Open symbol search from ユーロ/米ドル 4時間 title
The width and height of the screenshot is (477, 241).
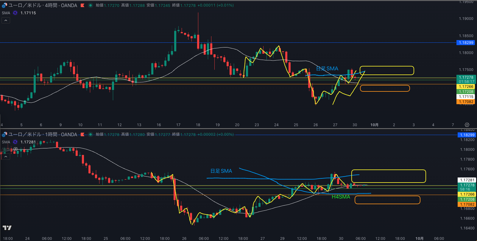click(43, 5)
